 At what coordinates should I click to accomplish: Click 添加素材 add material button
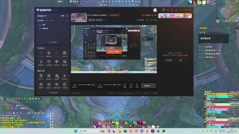tap(53, 42)
